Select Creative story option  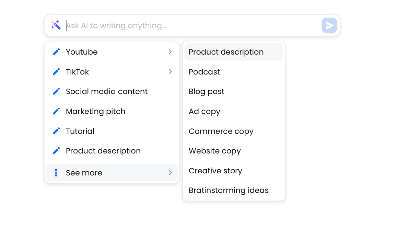215,171
